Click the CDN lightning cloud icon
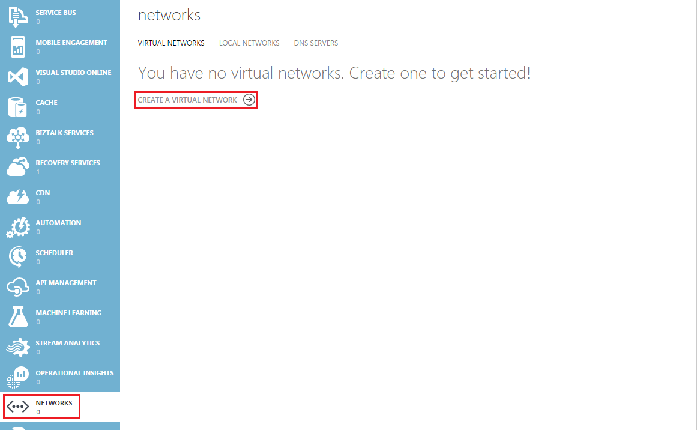This screenshot has width=697, height=430. pos(18,196)
